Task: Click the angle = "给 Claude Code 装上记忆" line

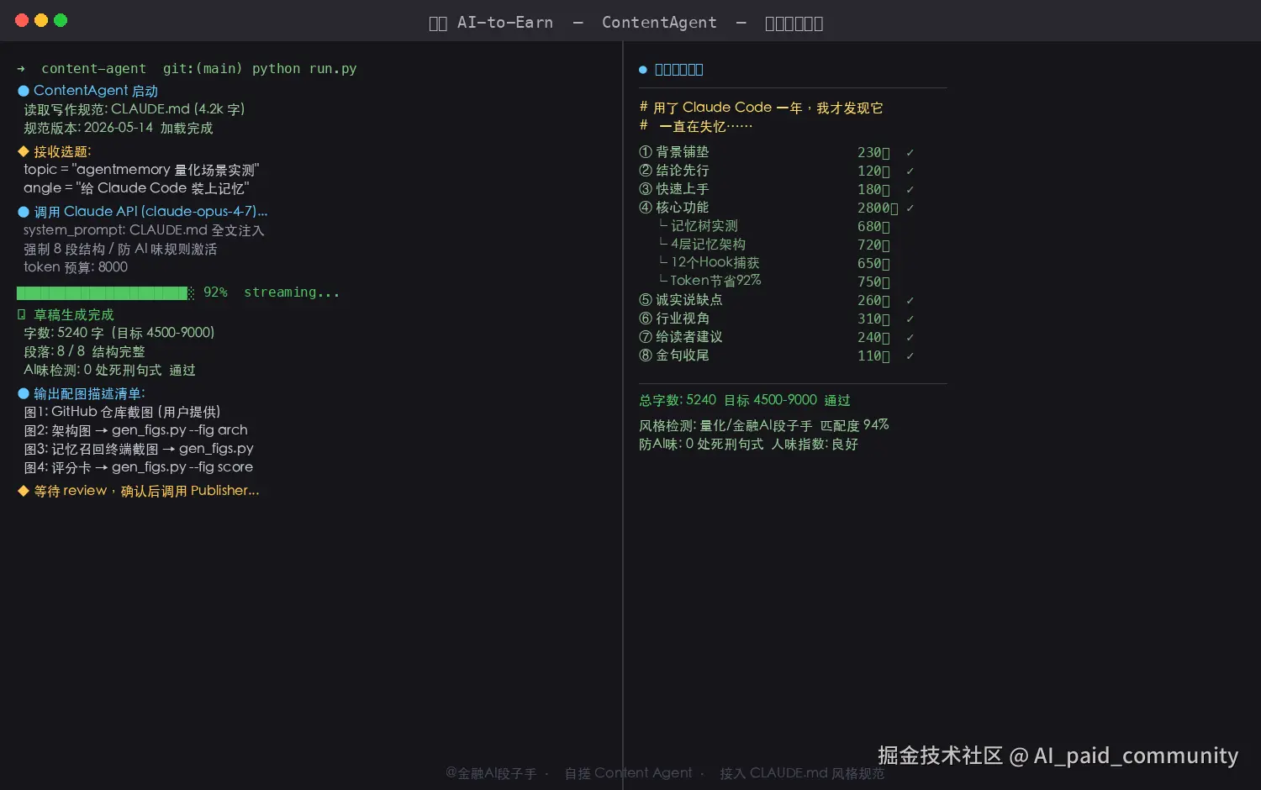Action: (136, 188)
